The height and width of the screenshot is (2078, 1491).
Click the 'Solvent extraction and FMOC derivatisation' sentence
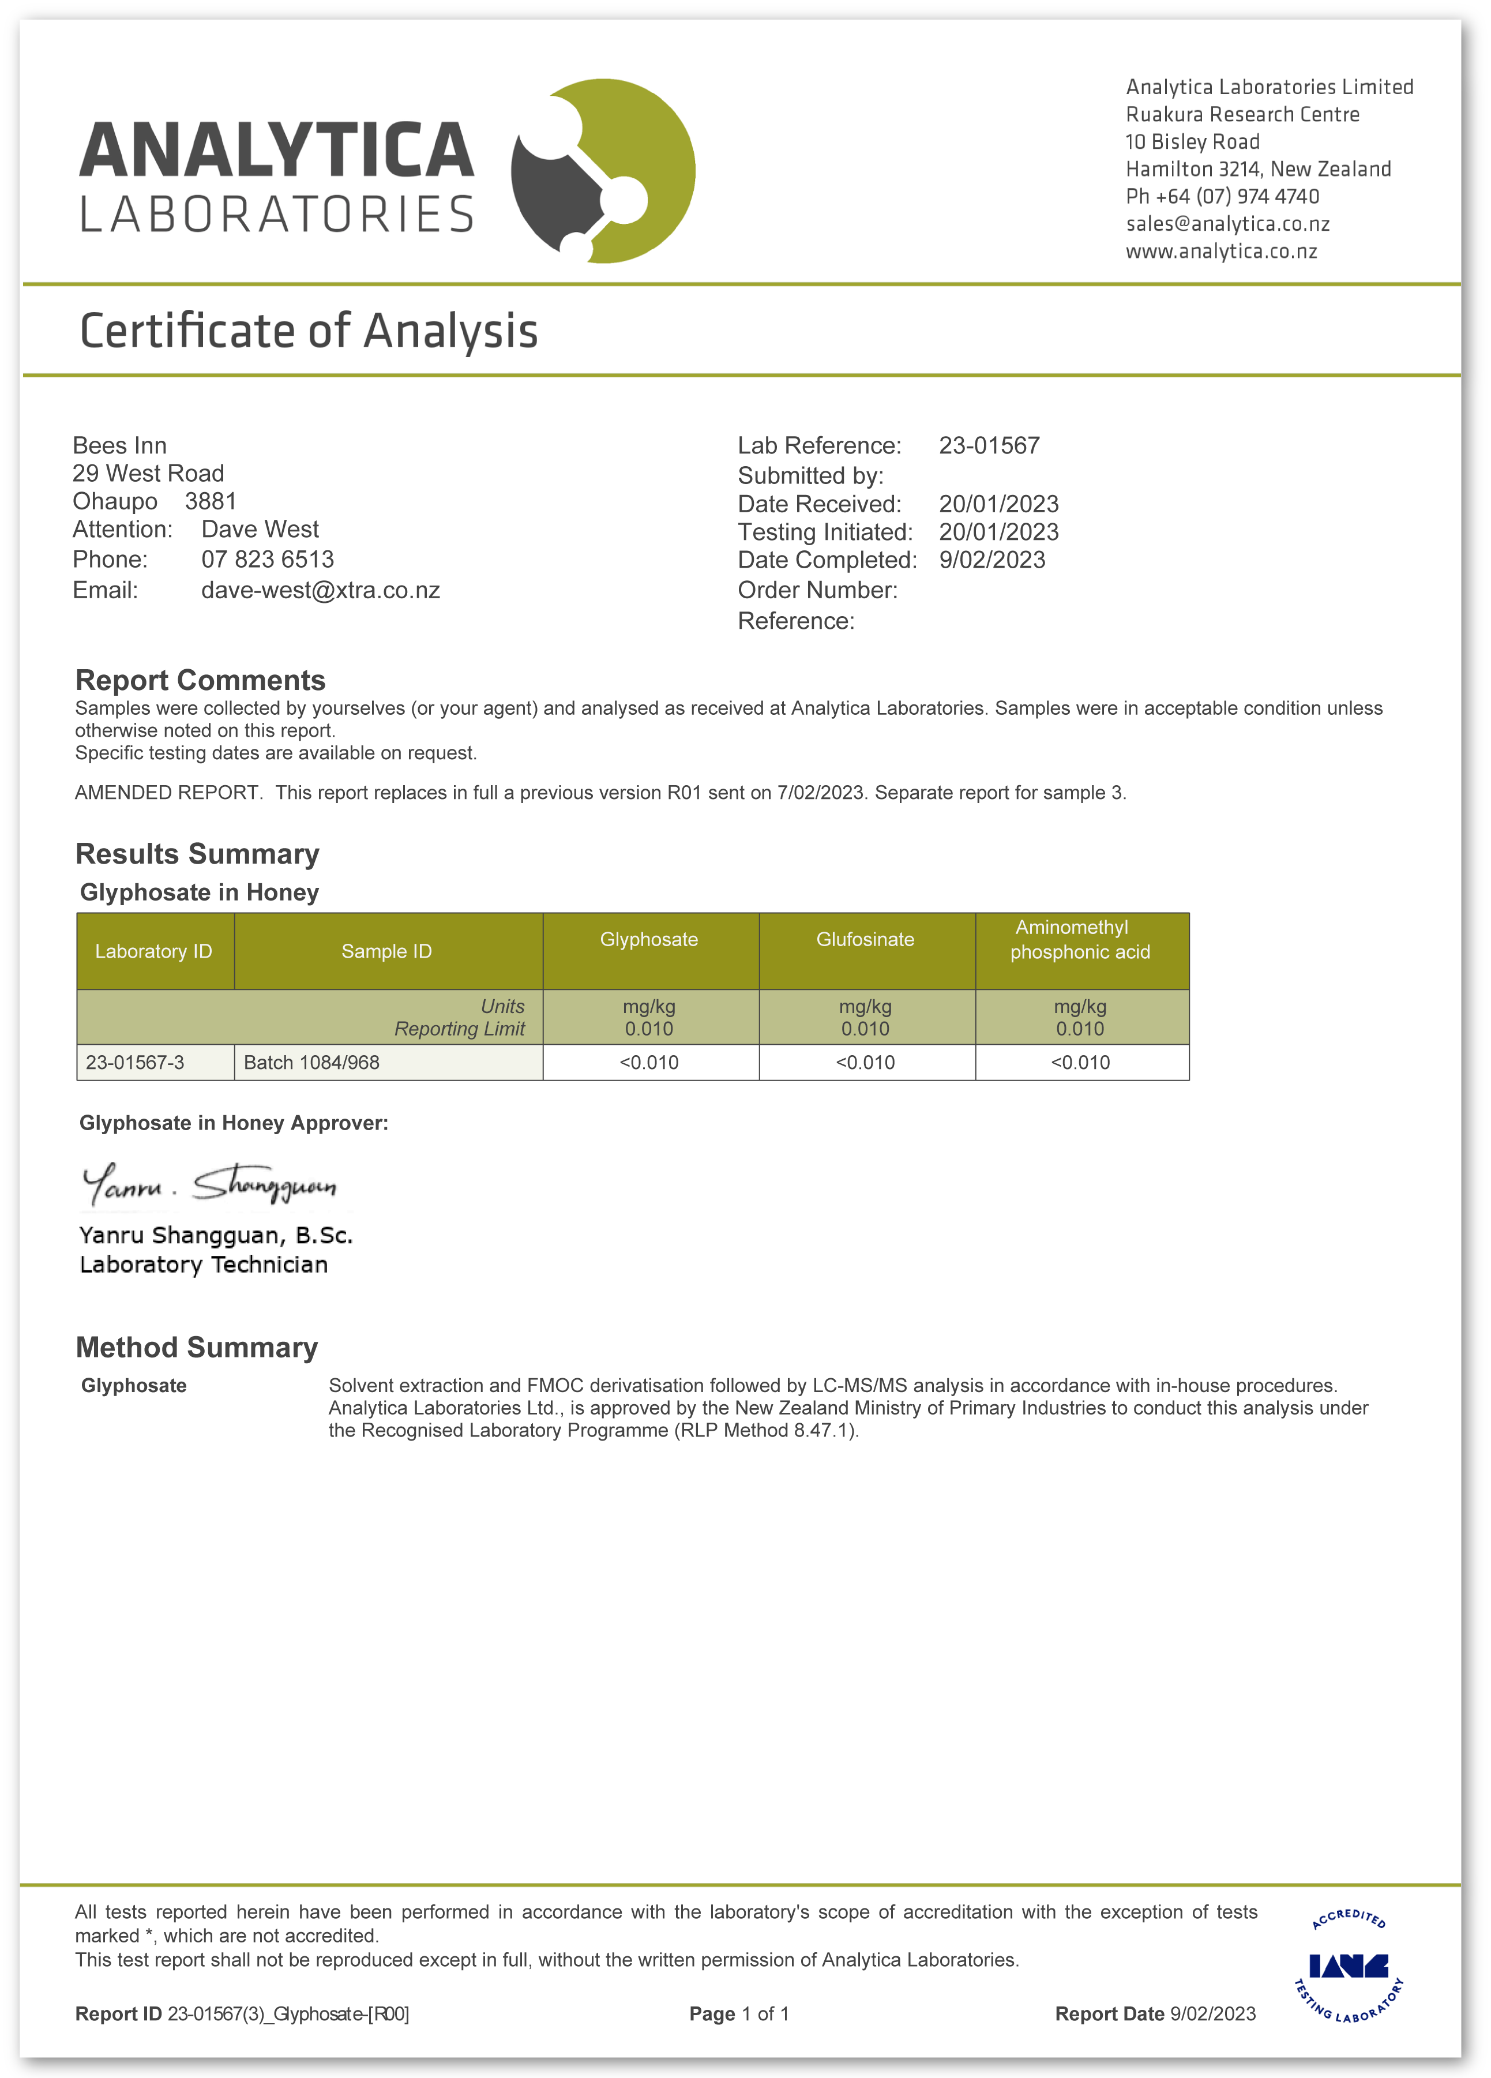coord(832,1386)
